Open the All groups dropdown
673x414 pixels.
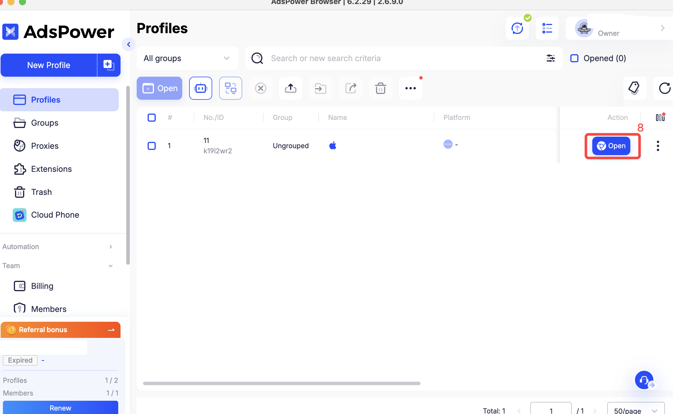(x=187, y=58)
